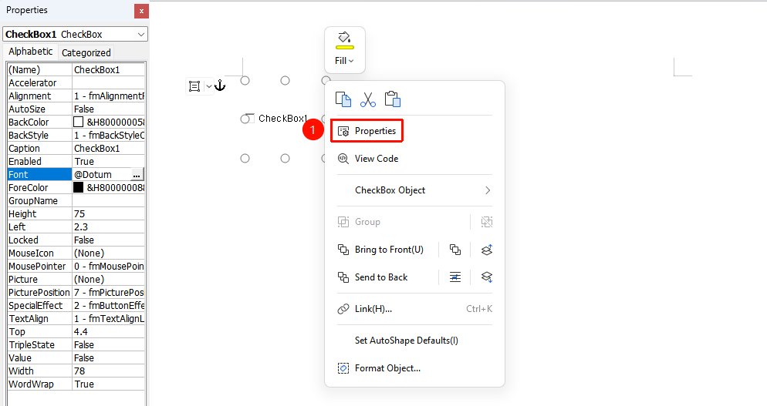Viewport: 767px width, 406px height.
Task: Switch to the Categorized tab
Action: (86, 52)
